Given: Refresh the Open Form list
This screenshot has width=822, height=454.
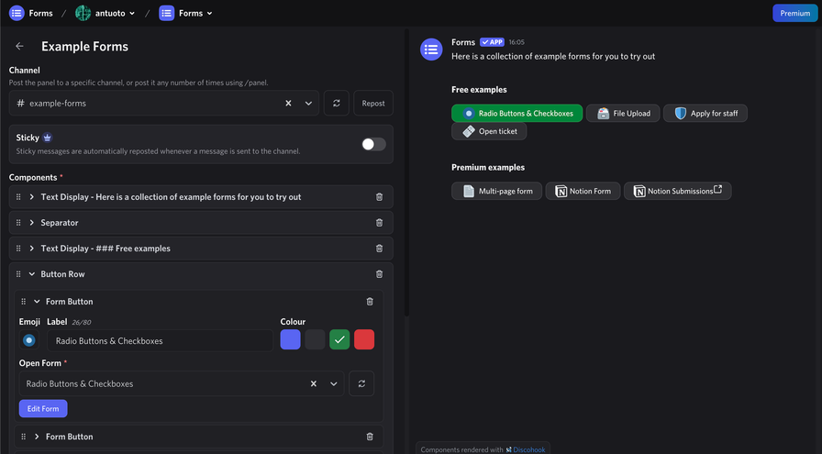Looking at the screenshot, I should tap(361, 384).
